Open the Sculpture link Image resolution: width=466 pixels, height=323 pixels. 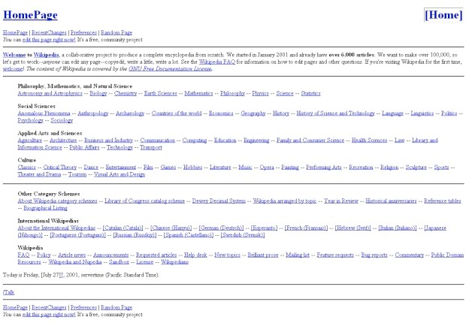[416, 168]
